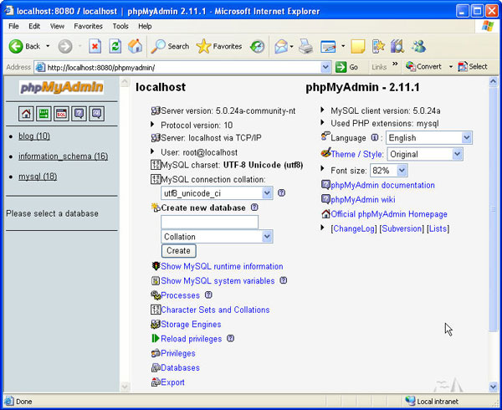
Task: Select the blog (10) database
Action: [34, 136]
